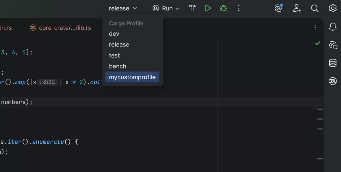Open the AI Assistant swirl icon in the top bar
341x172 pixels.
278,8
